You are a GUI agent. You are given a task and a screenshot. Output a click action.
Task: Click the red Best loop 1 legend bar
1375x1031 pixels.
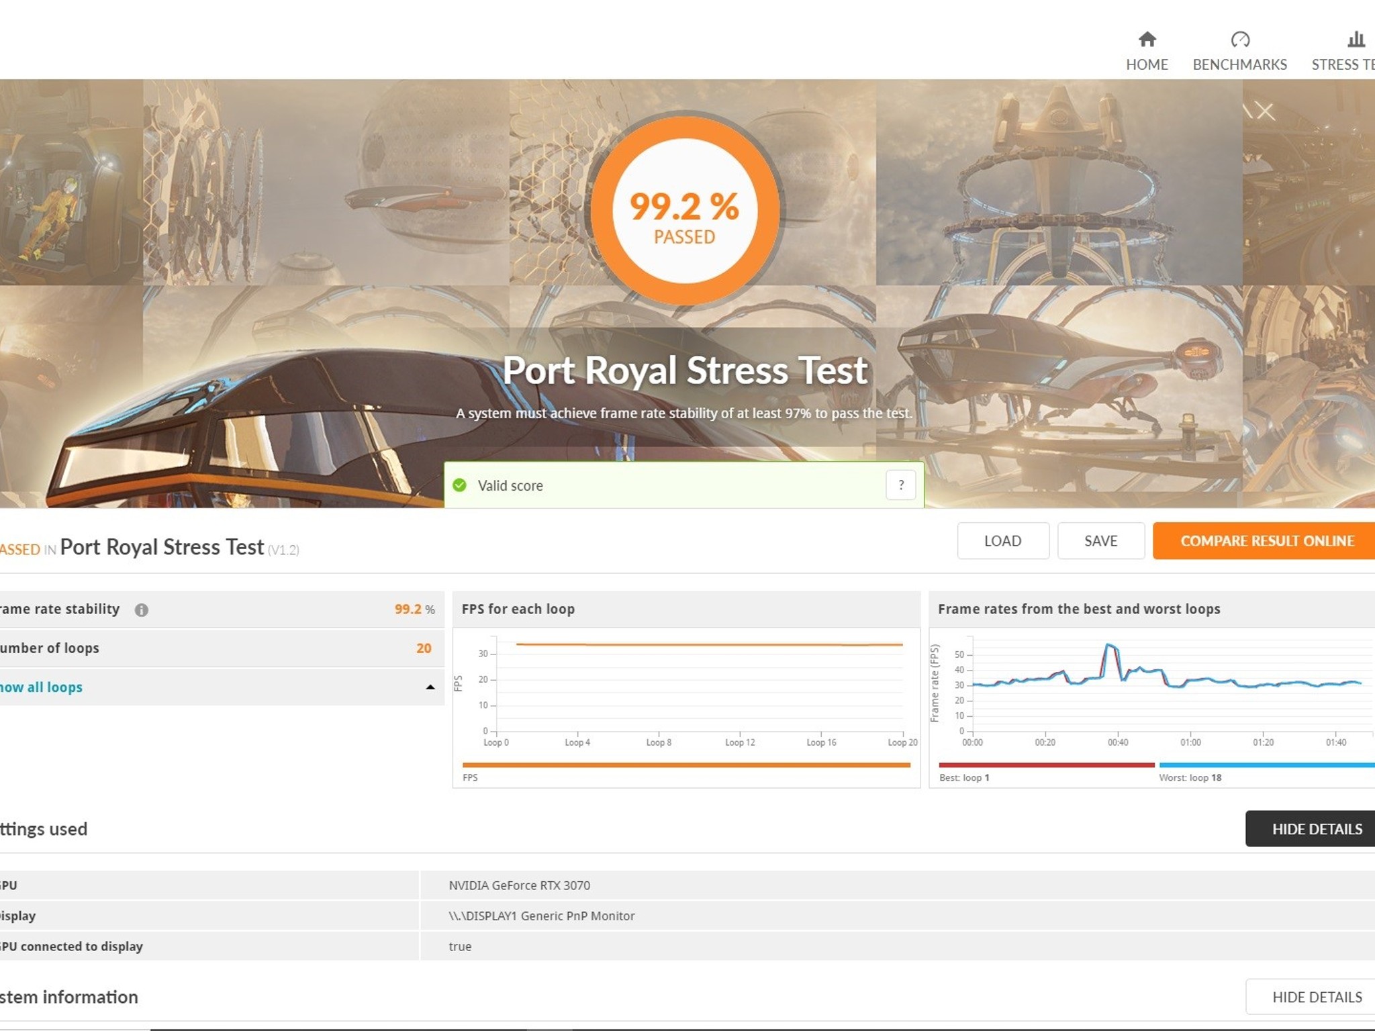pos(1046,765)
